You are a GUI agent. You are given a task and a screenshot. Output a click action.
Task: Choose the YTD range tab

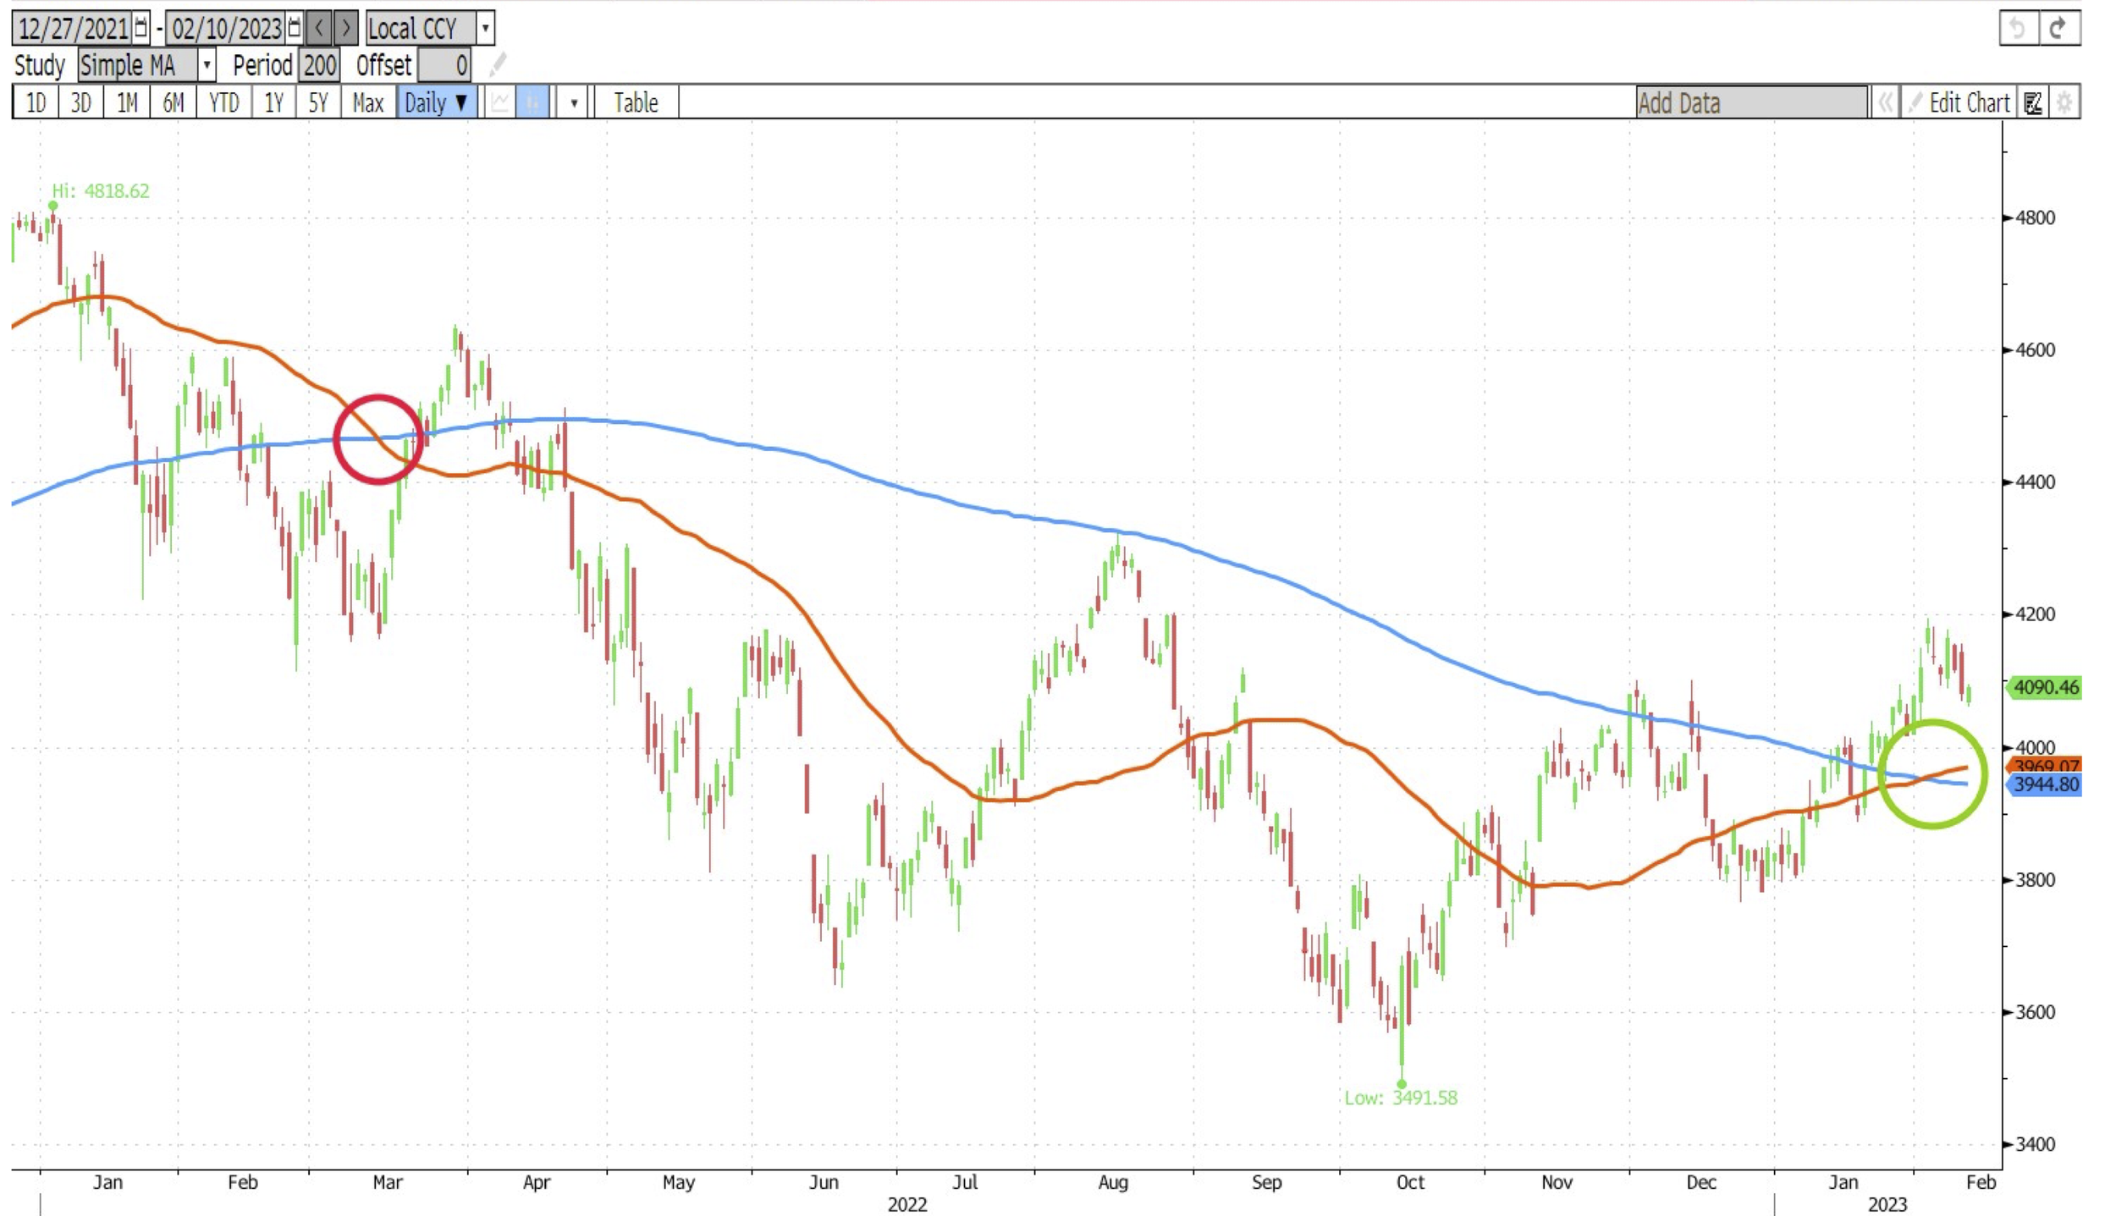pos(223,102)
